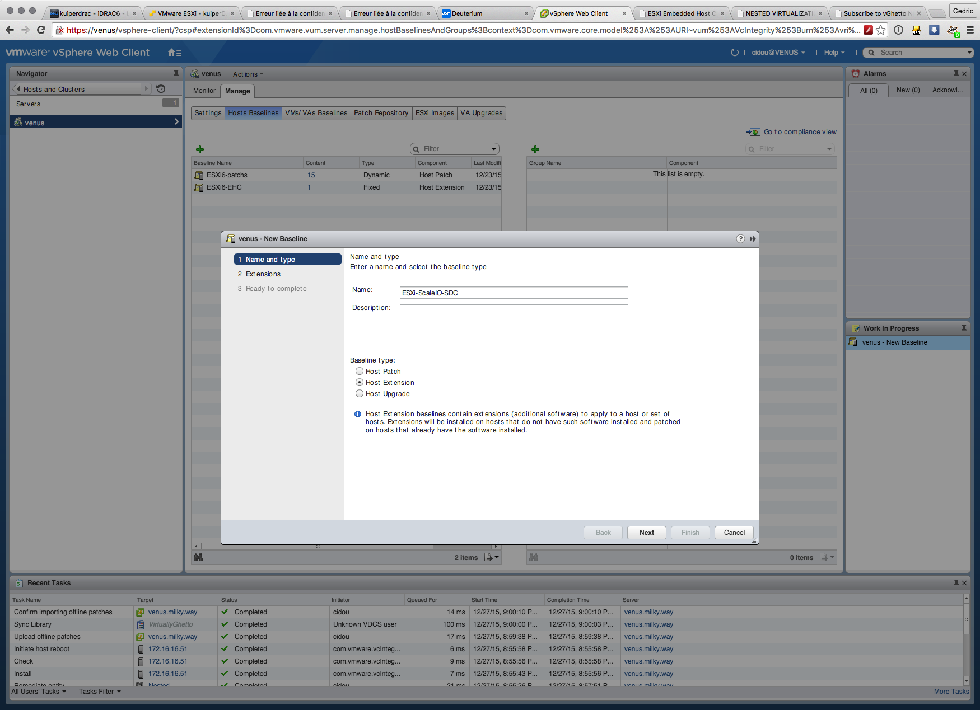Switch to the Patch Repository tab
The height and width of the screenshot is (710, 980).
(381, 113)
